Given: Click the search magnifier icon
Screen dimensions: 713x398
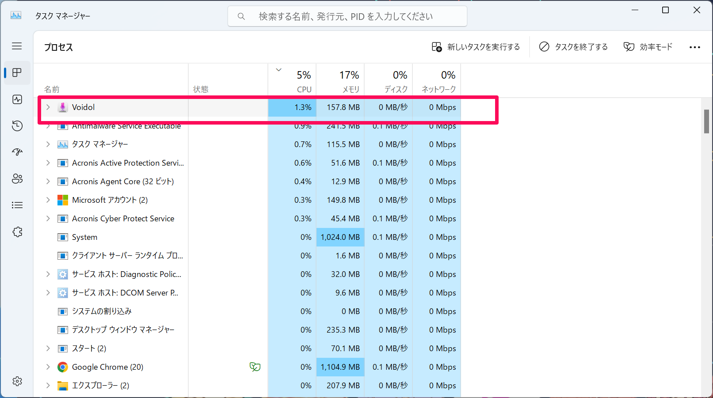Looking at the screenshot, I should pos(241,16).
